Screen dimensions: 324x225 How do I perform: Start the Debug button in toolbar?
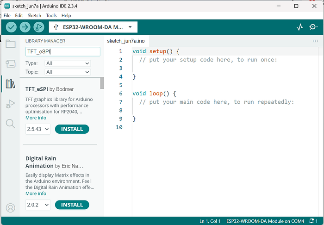point(39,27)
